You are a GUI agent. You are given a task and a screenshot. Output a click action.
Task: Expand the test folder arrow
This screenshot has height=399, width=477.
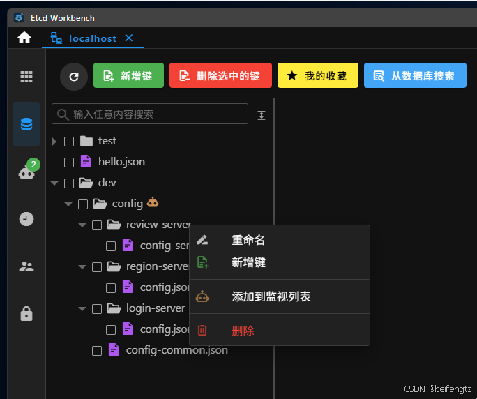coord(54,141)
